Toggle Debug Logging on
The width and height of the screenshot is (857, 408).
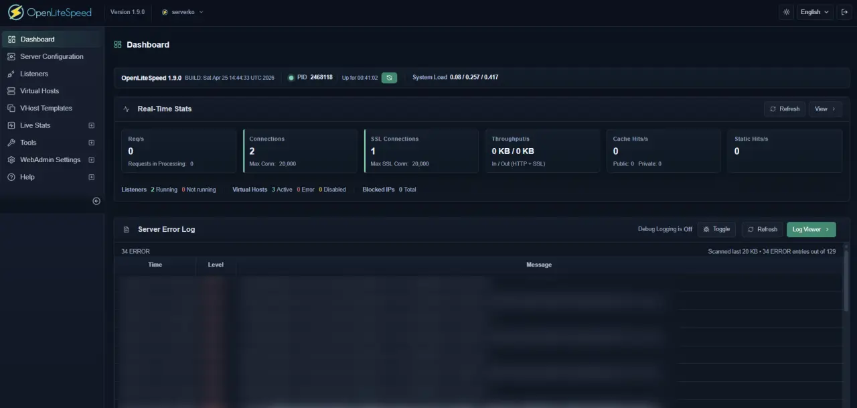pos(716,229)
